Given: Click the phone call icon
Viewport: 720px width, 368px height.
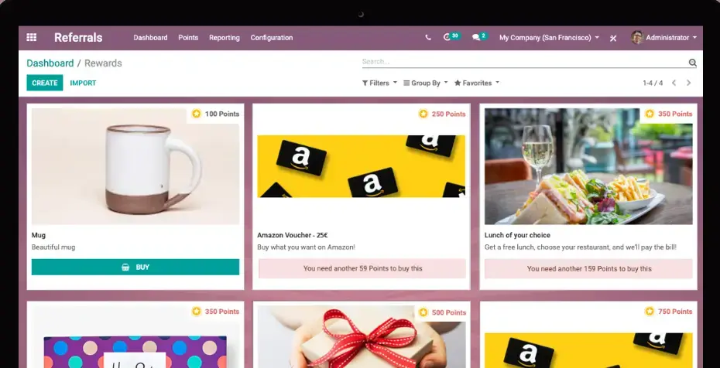Looking at the screenshot, I should coord(428,37).
